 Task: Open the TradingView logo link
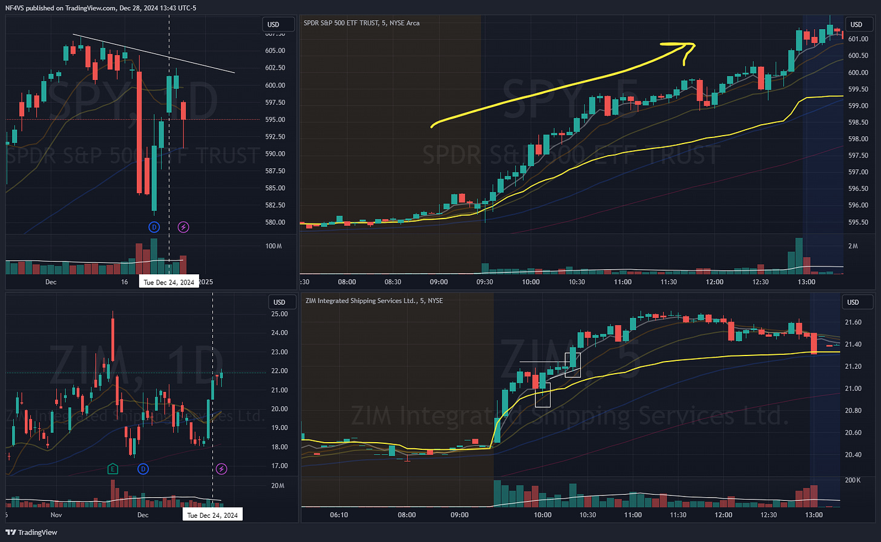pos(32,532)
